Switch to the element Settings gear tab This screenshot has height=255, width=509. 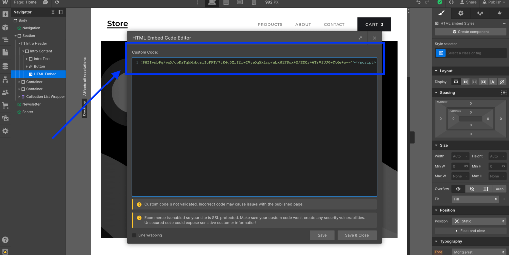(461, 13)
